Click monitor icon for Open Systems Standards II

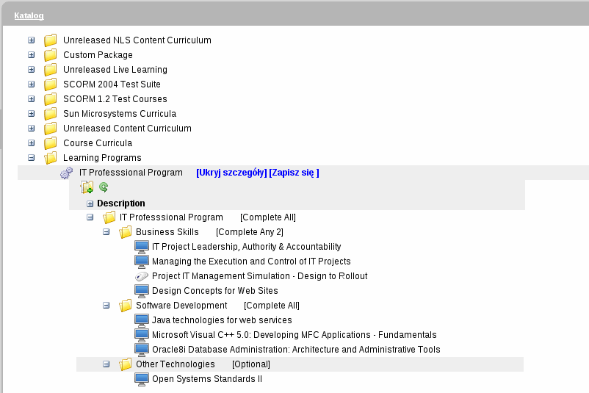(x=142, y=379)
